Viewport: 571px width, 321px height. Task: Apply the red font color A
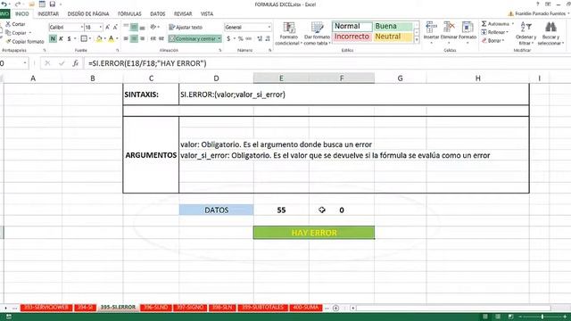click(111, 38)
